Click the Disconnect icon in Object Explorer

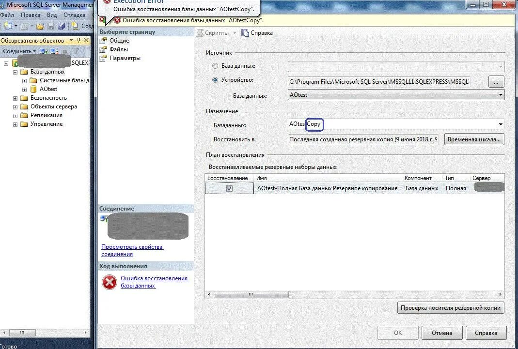click(x=54, y=51)
